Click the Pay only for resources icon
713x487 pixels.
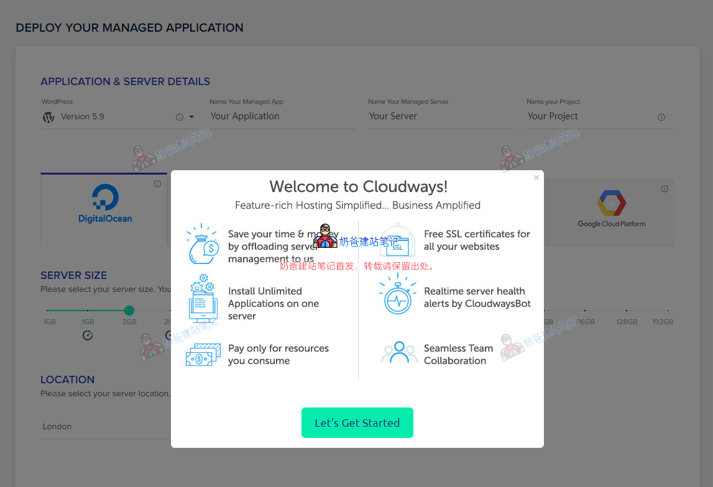click(202, 355)
